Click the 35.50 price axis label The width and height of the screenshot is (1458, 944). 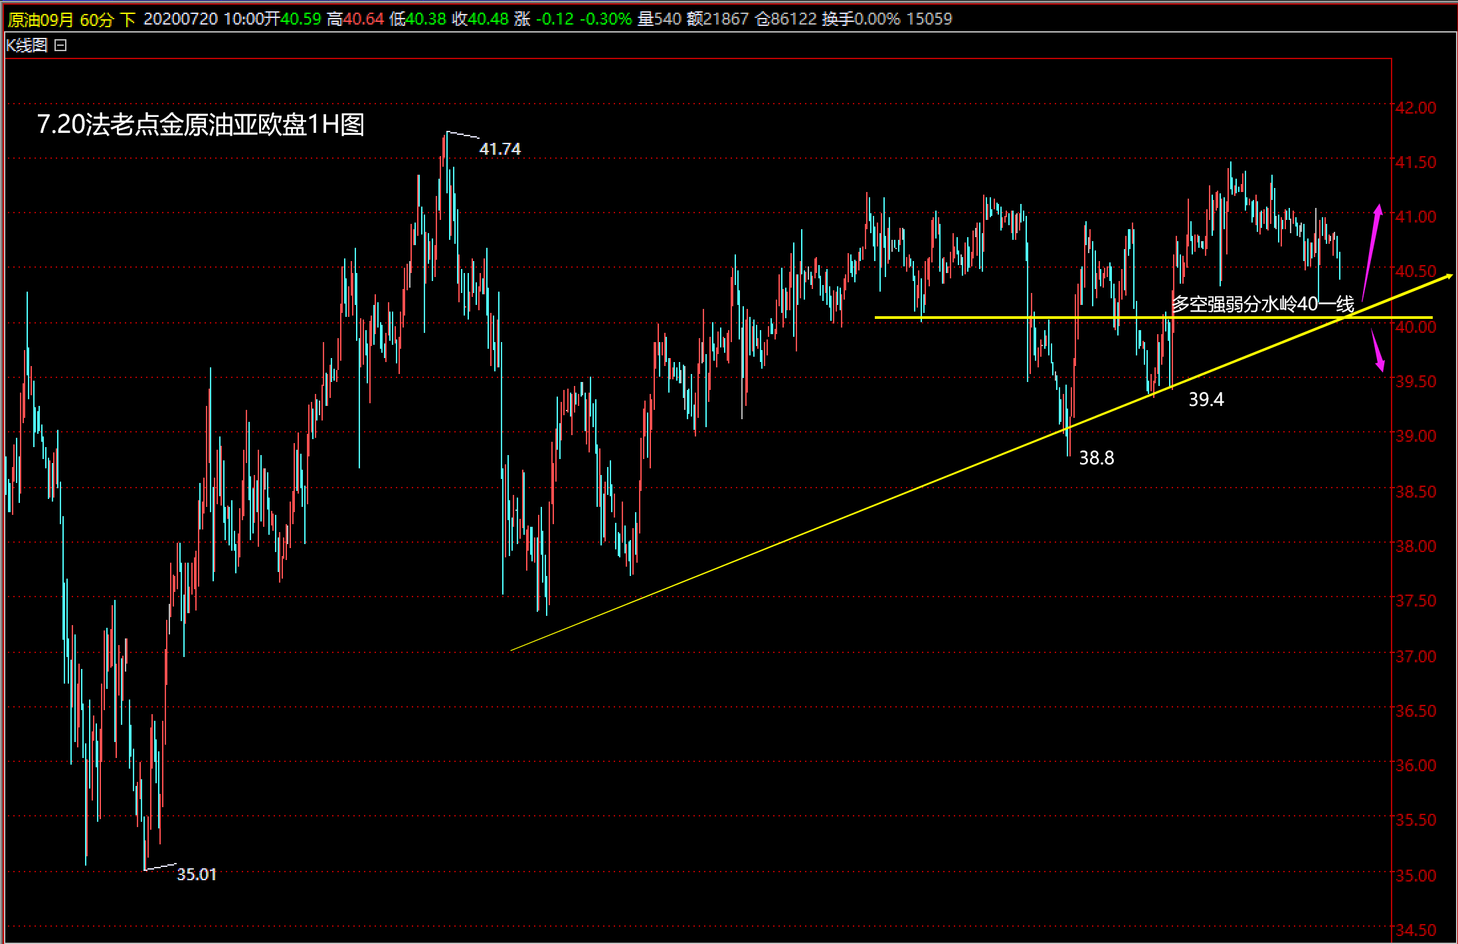(1415, 820)
